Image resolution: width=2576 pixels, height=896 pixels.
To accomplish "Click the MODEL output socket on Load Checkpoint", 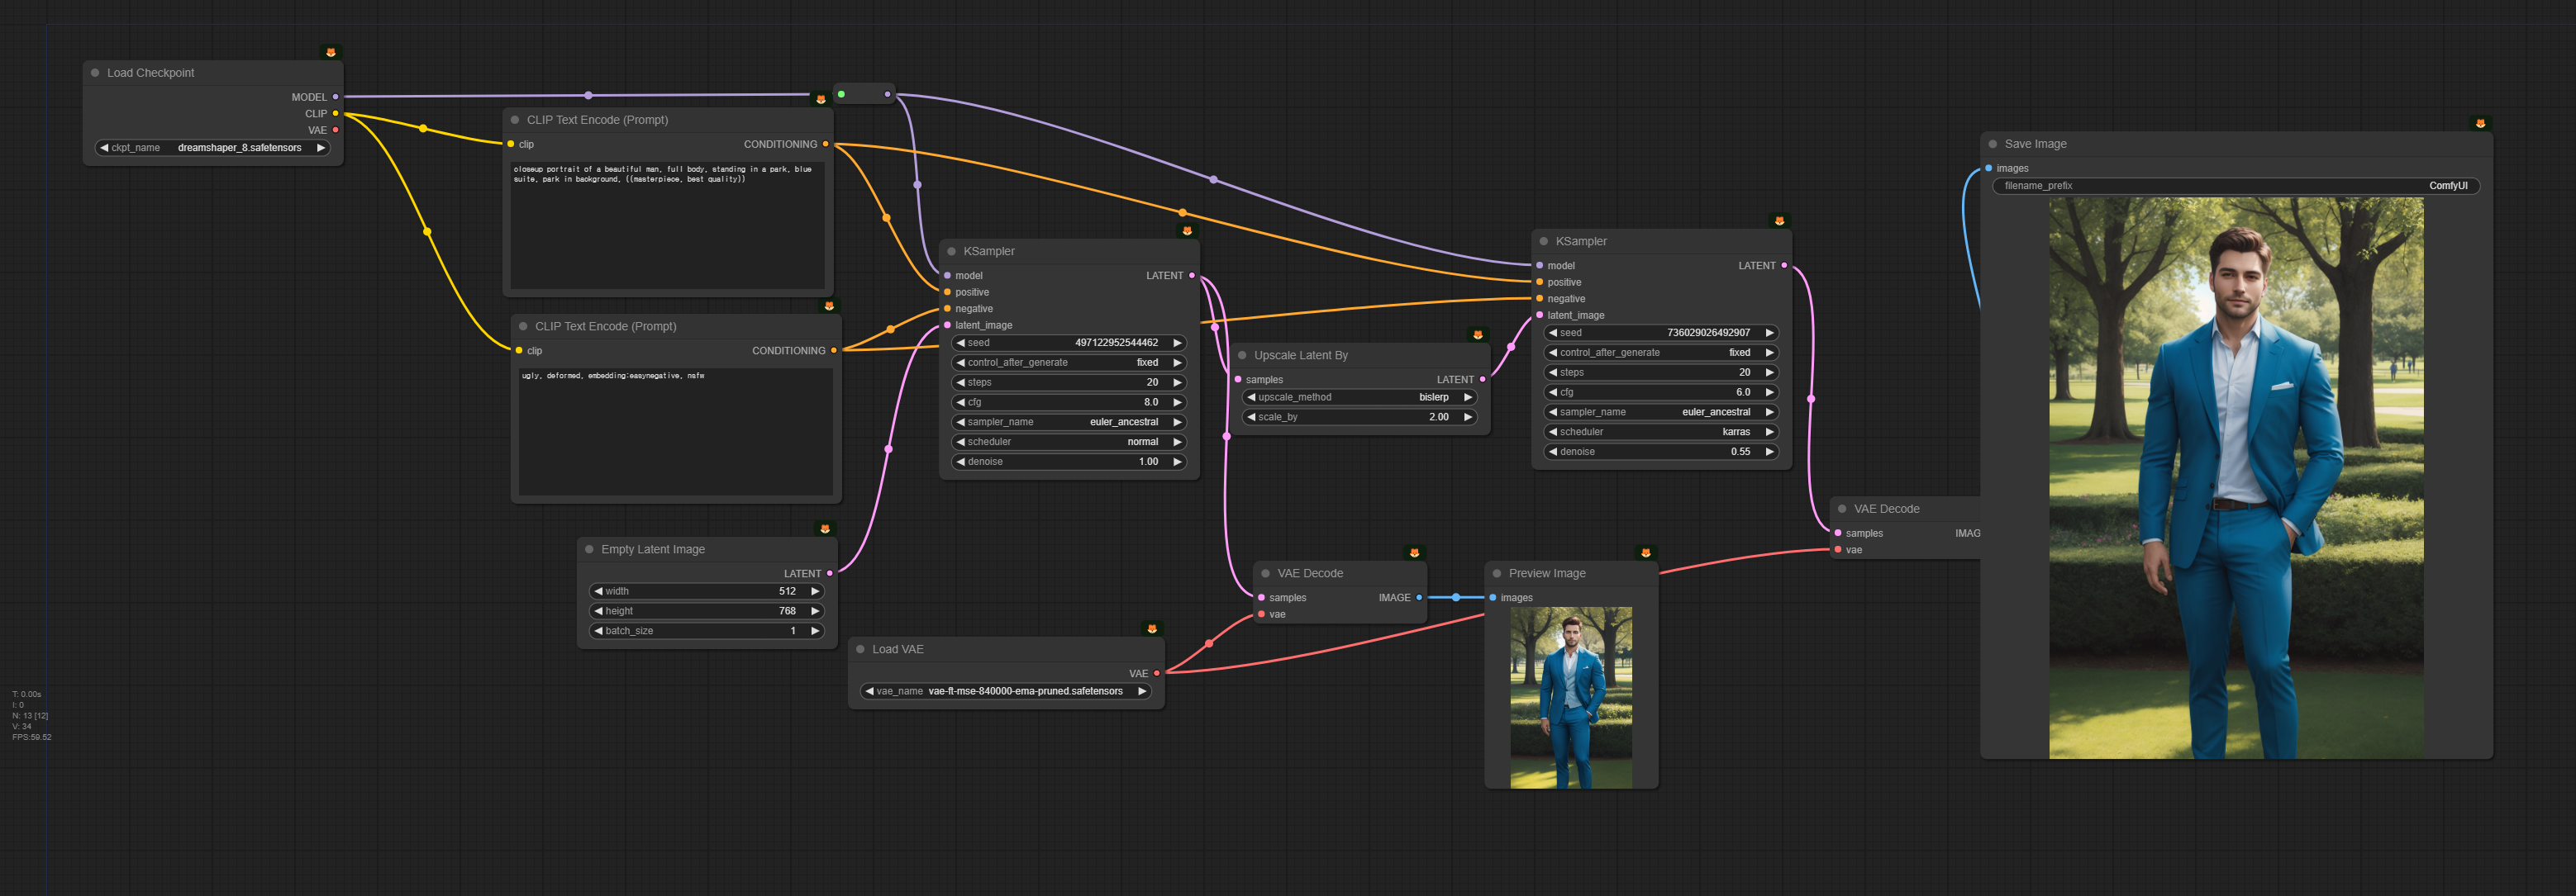I will click(x=335, y=97).
